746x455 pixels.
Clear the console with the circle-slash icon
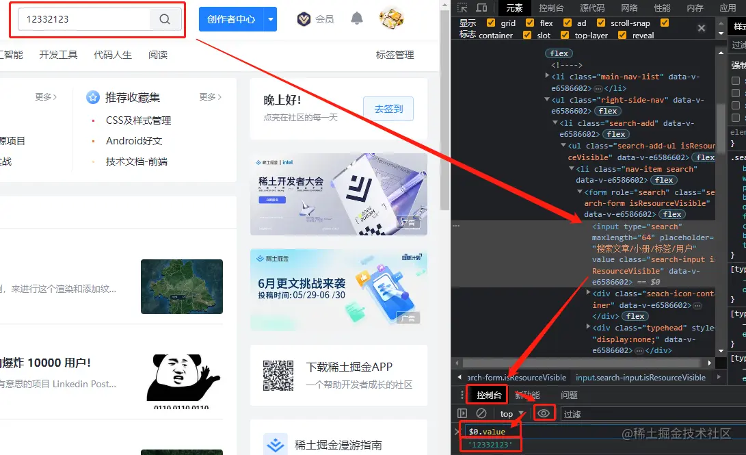tap(482, 413)
